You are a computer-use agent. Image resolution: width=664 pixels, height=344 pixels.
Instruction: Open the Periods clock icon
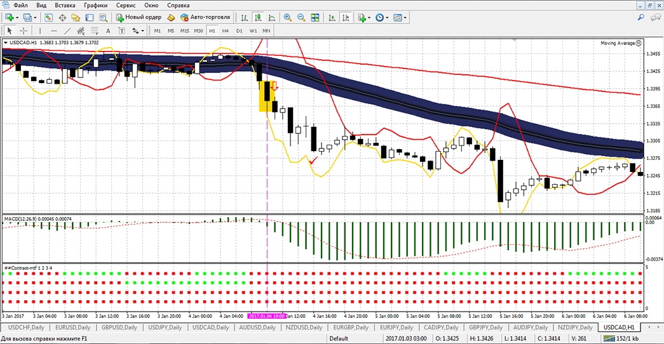coord(379,17)
